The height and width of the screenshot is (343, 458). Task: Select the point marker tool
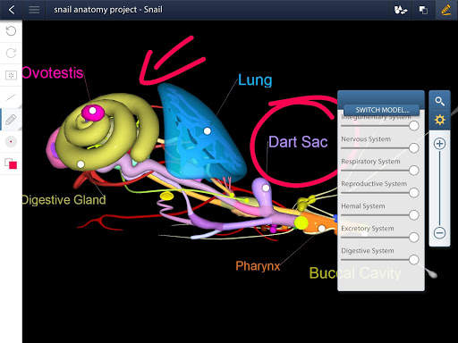(x=11, y=141)
